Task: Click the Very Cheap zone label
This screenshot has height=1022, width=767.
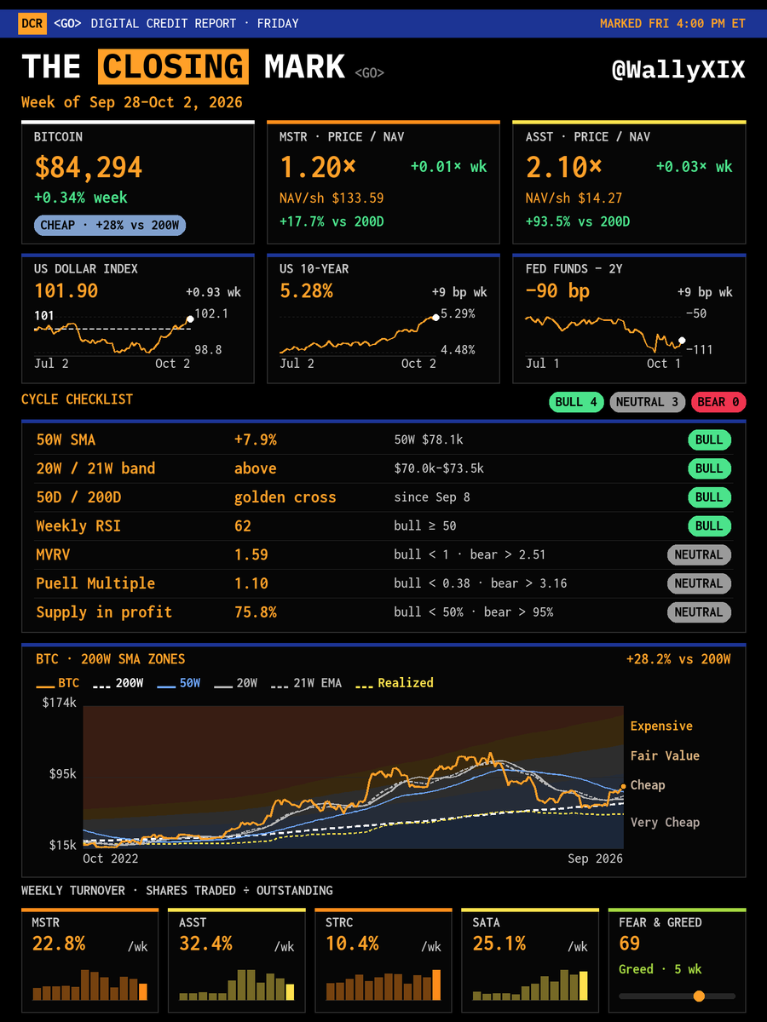Action: pos(665,822)
